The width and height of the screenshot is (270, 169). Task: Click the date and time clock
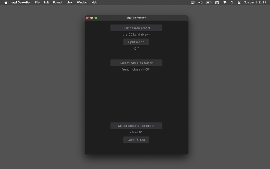pyautogui.click(x=255, y=3)
